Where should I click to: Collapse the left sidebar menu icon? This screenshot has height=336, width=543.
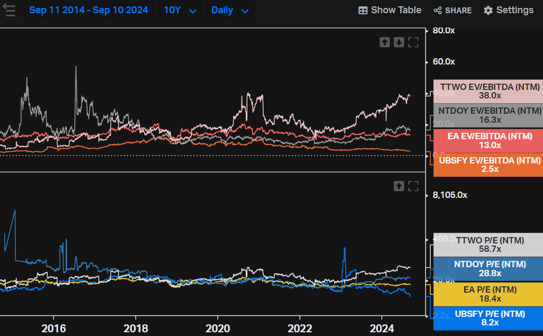pos(10,10)
